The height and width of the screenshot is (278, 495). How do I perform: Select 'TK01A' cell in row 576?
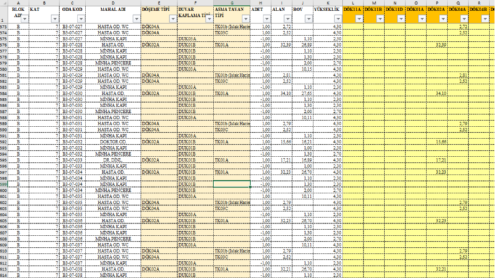pyautogui.click(x=232, y=45)
